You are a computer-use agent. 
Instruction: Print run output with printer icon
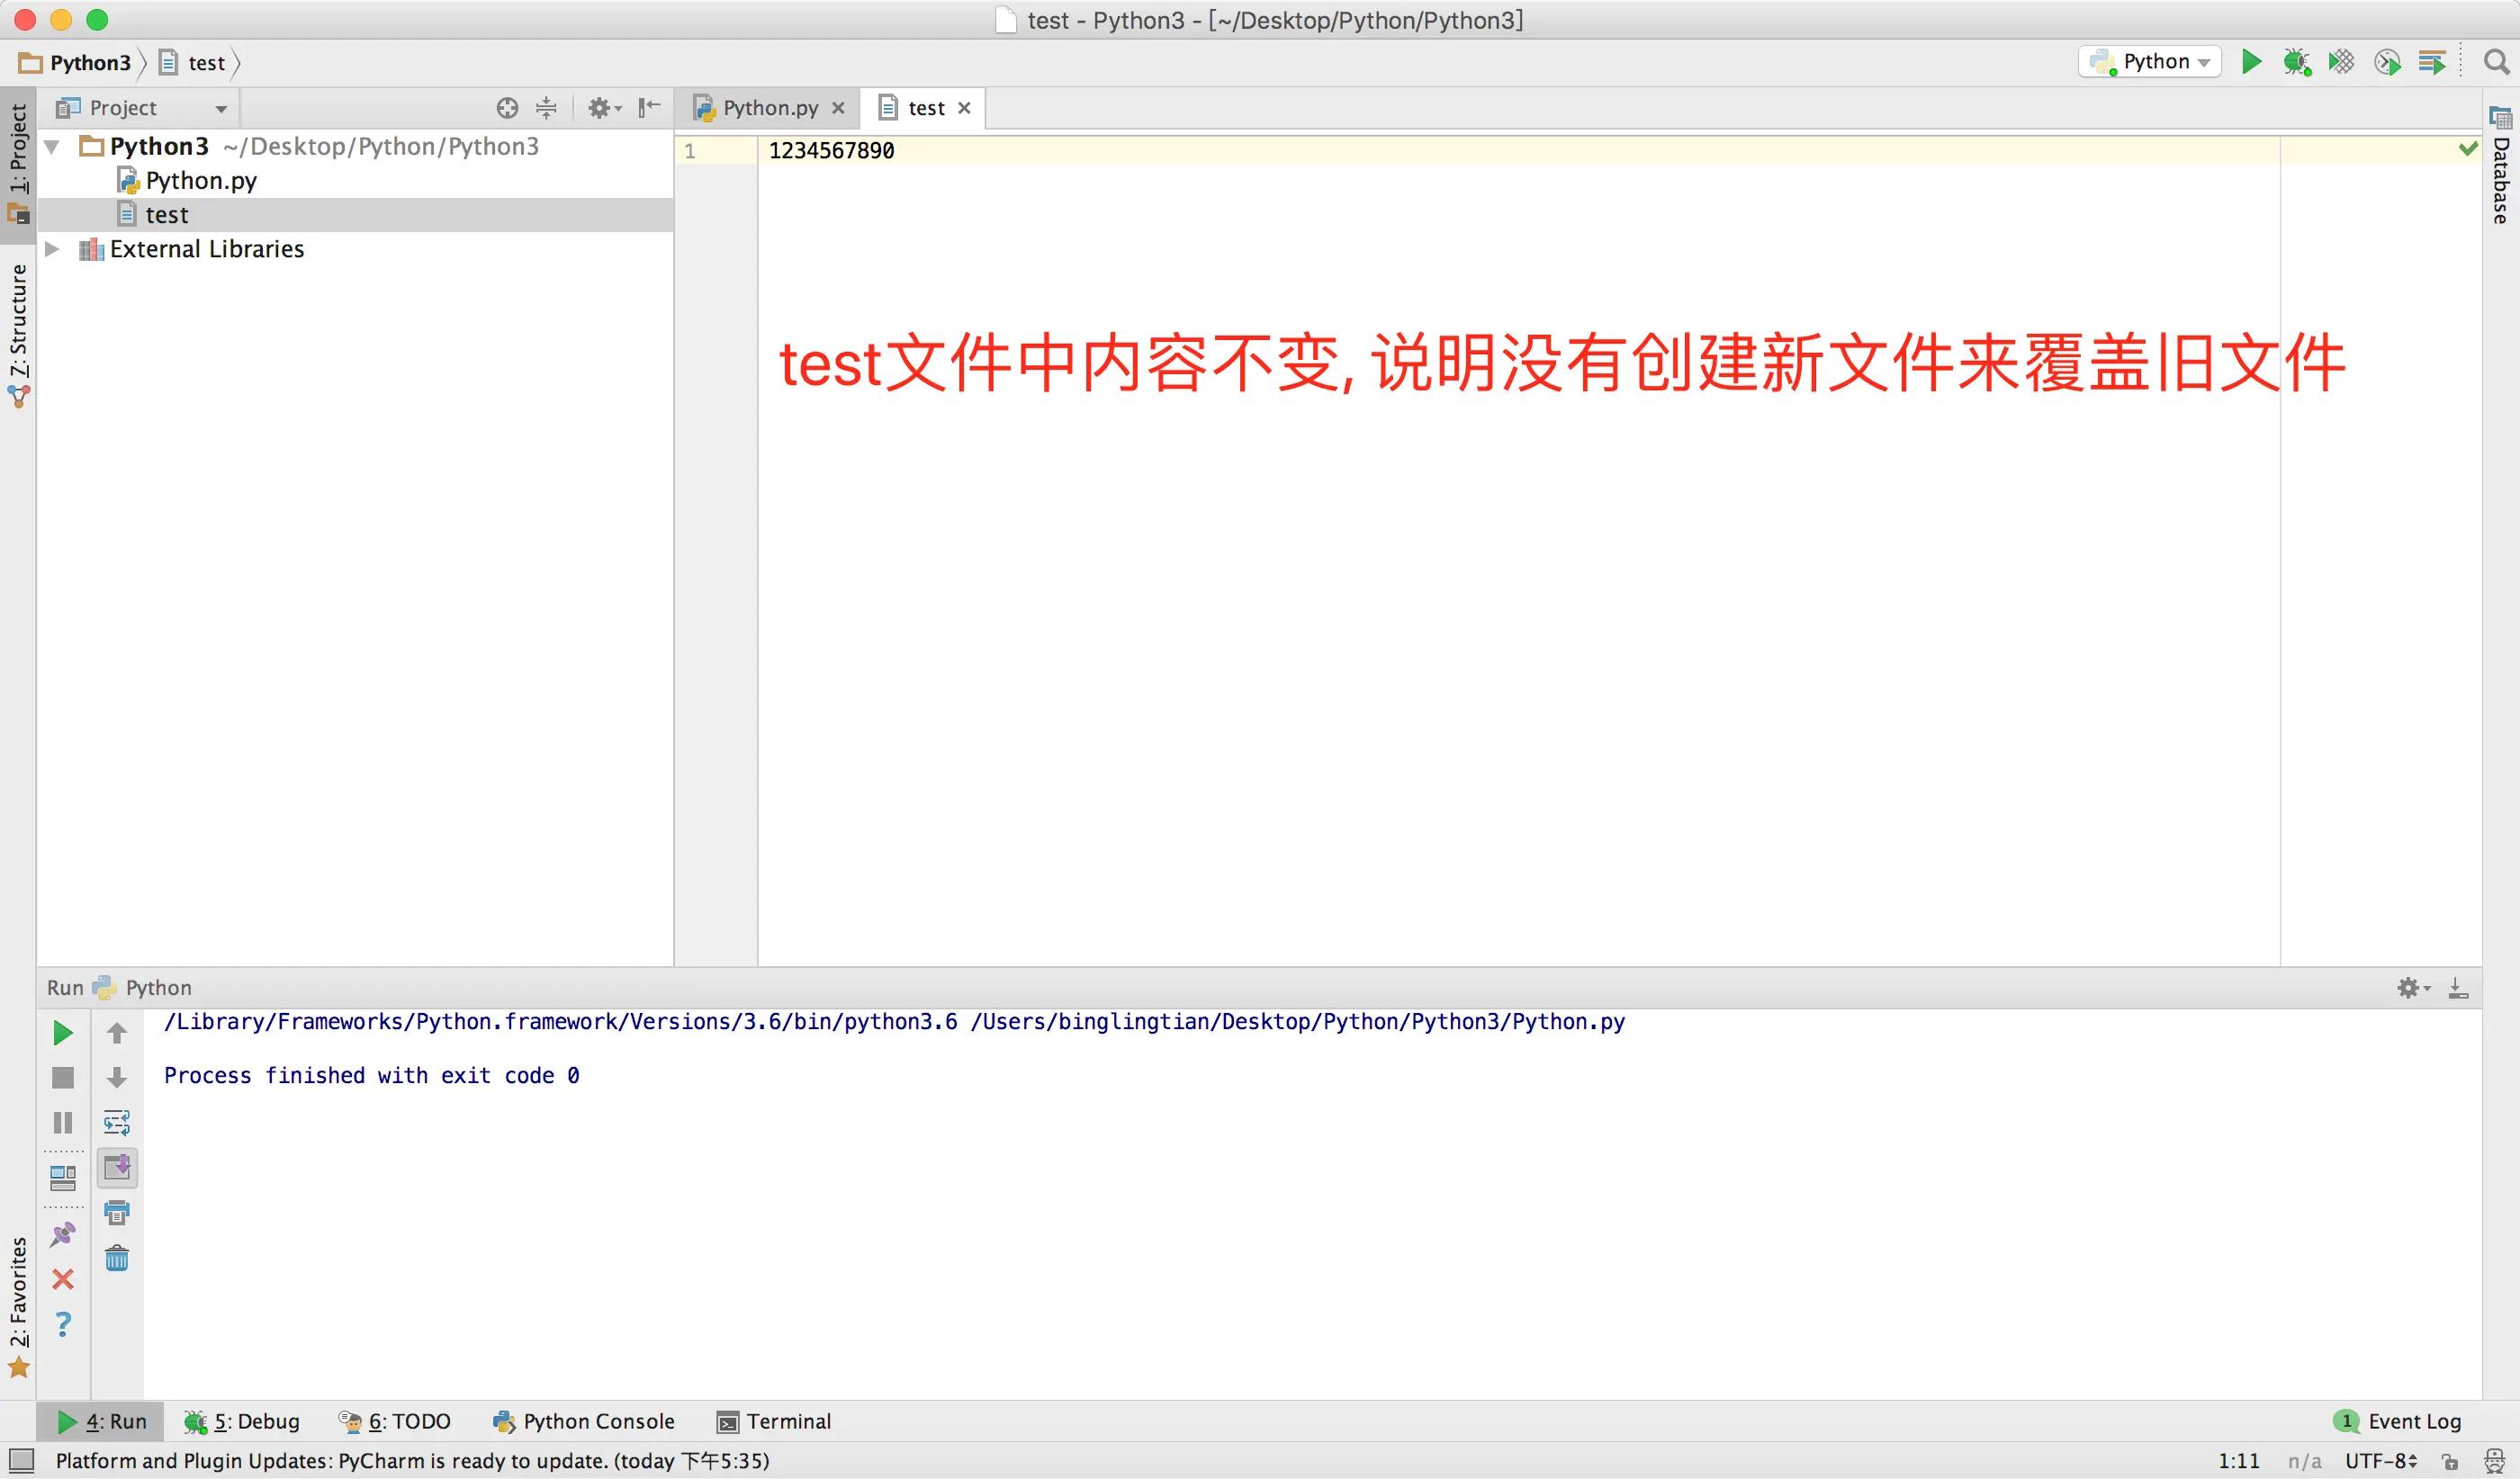[117, 1212]
